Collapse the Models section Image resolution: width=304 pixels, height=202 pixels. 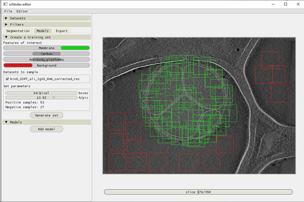[47, 122]
